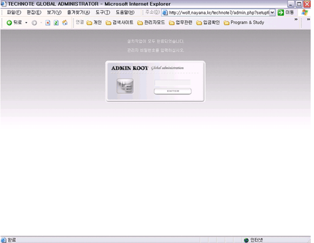Open the Back button history dropdown arrow
The image size is (314, 243).
click(26, 23)
